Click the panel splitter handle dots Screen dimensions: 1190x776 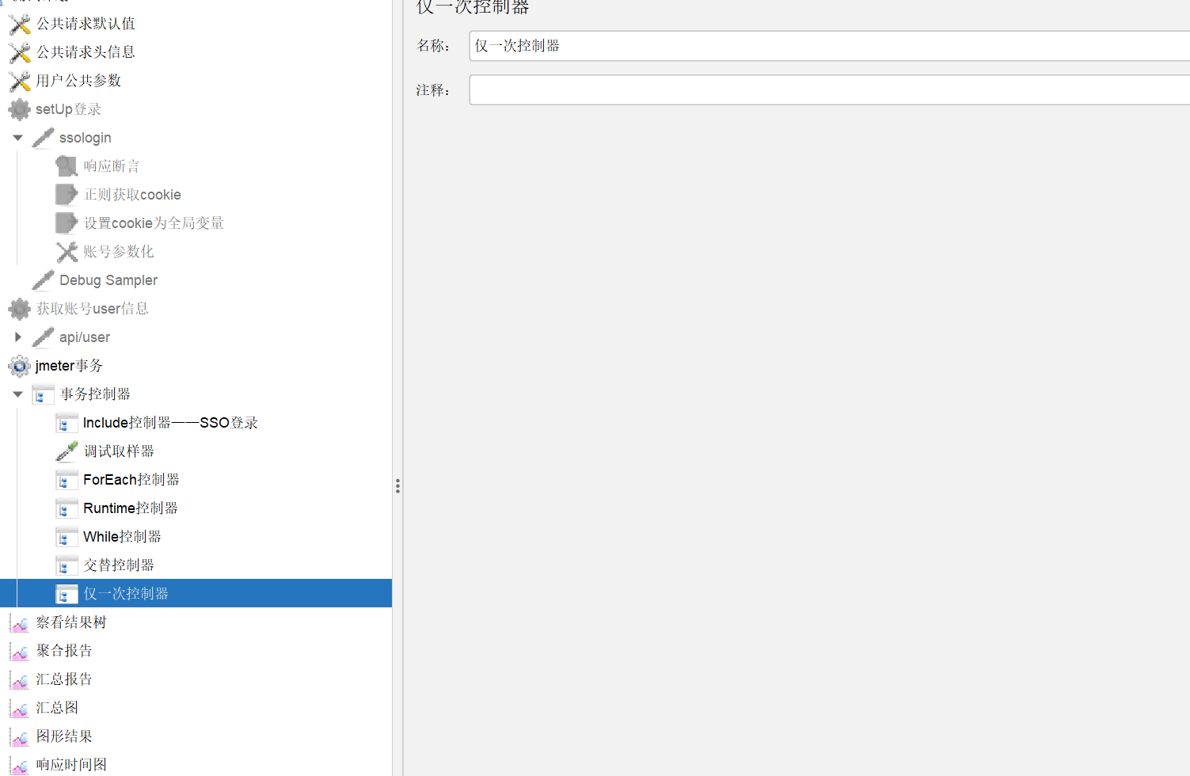(397, 485)
